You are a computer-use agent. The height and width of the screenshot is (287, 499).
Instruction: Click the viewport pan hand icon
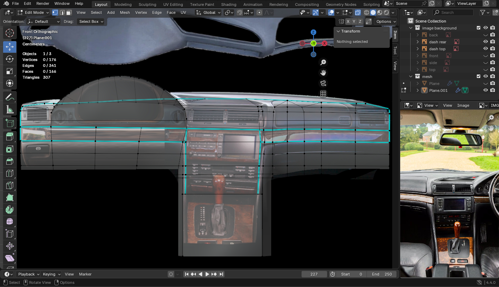pyautogui.click(x=323, y=73)
